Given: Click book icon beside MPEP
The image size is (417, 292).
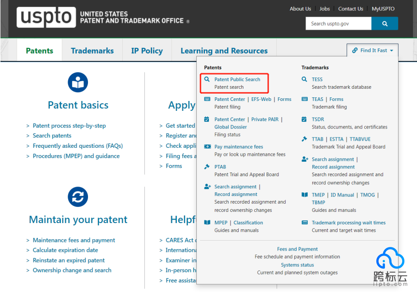Looking at the screenshot, I should tap(207, 223).
